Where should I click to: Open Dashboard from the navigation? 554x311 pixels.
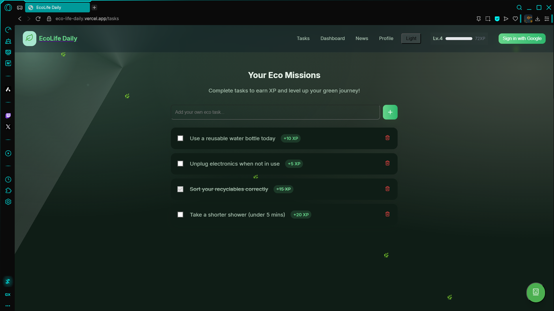(332, 39)
